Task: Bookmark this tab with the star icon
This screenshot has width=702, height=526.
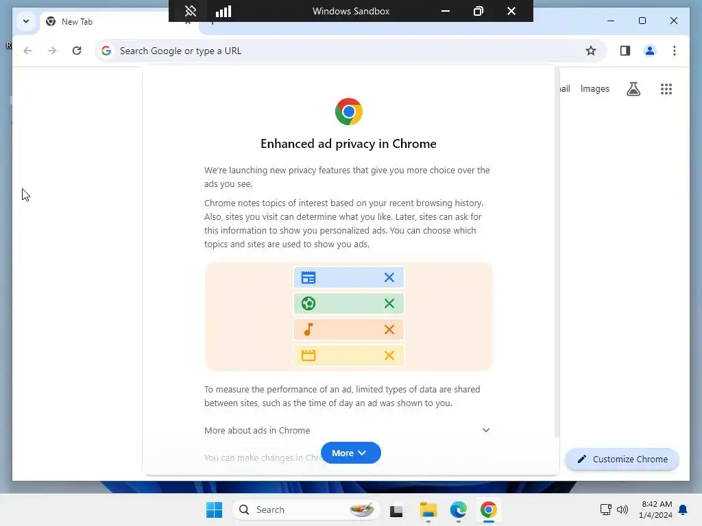Action: 590,51
